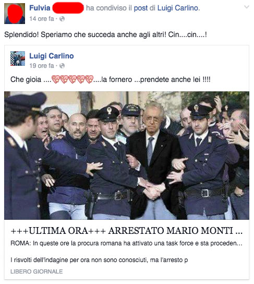Click globe privacy icon beside 19 ore fa
This screenshot has height=284, width=254.
tap(62, 66)
